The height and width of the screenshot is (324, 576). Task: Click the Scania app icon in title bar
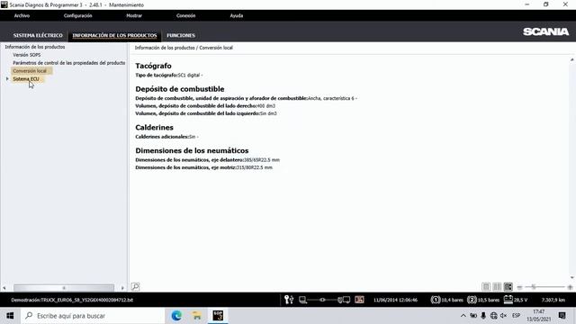4,4
